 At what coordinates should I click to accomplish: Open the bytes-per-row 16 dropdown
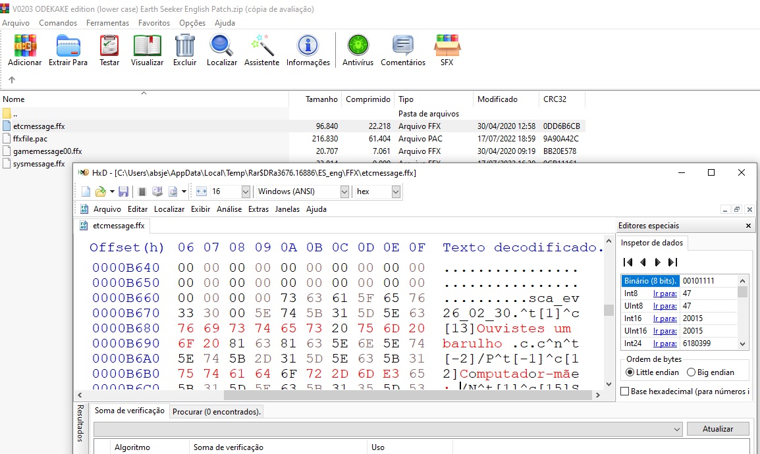246,191
